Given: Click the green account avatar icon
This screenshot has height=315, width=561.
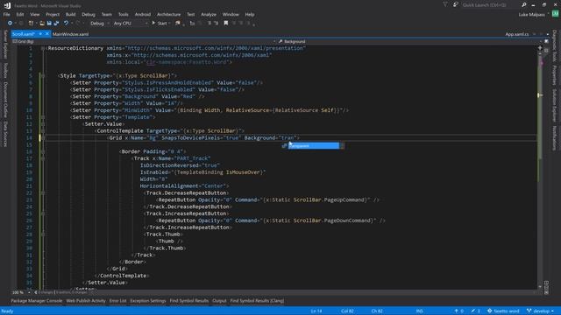Looking at the screenshot, I should coord(555,14).
